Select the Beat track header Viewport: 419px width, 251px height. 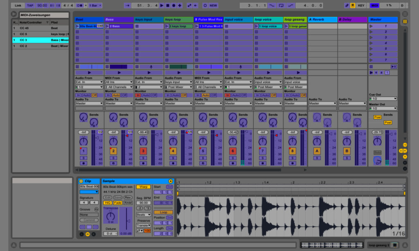(89, 20)
